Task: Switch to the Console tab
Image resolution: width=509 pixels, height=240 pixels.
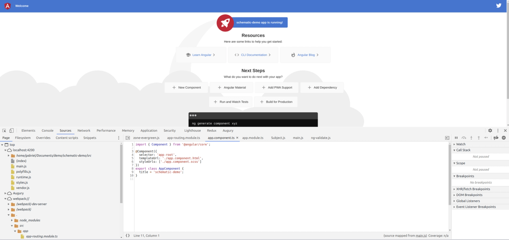Action: tap(48, 131)
